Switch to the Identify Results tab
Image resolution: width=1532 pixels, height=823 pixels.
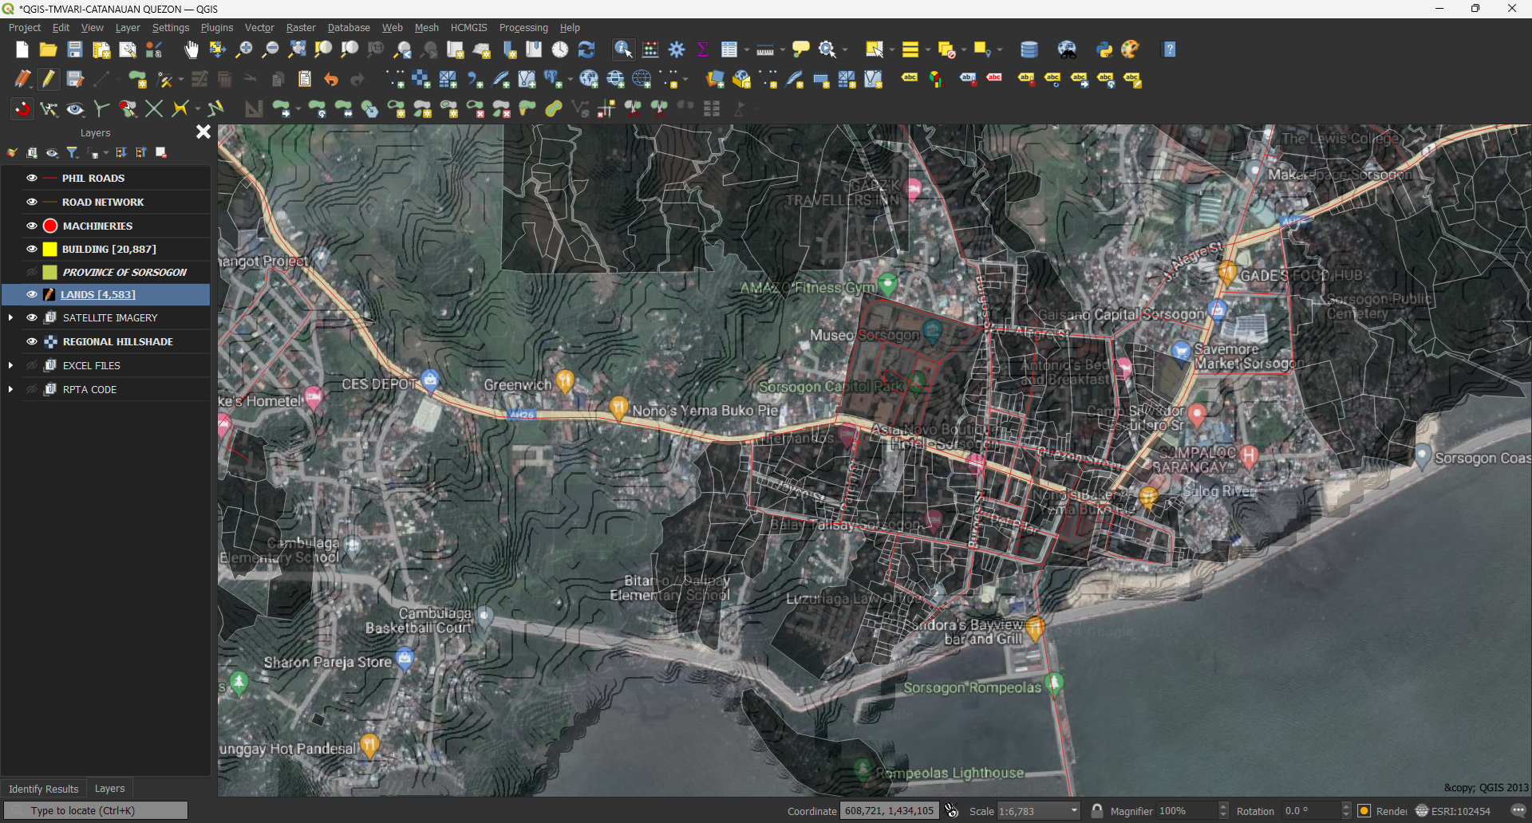tap(43, 789)
